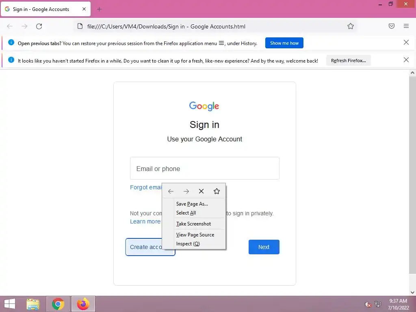Close the Sign in - Google Accounts tab
Image resolution: width=416 pixels, height=312 pixels.
click(84, 9)
